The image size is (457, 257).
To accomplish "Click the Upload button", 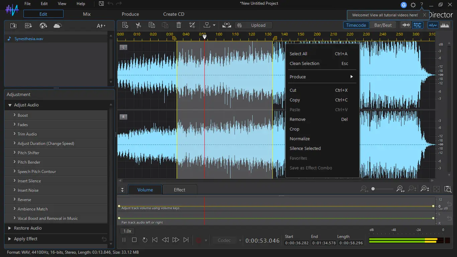I will tap(254, 25).
